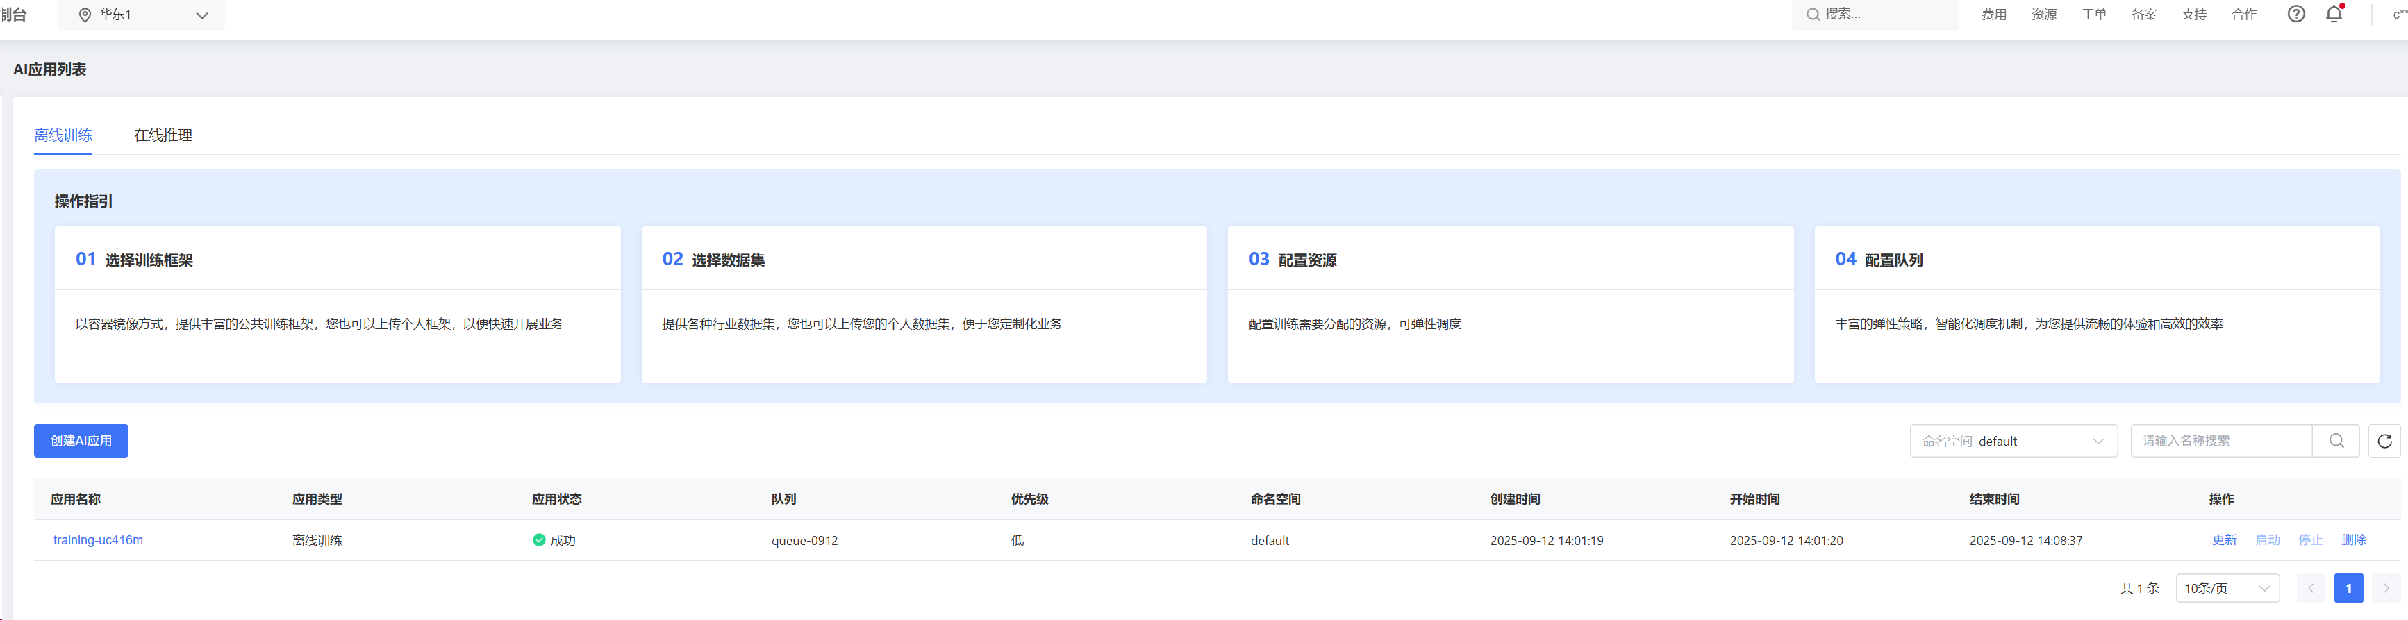
Task: Focus the 请输入名称搜索 input field
Action: coord(2220,441)
